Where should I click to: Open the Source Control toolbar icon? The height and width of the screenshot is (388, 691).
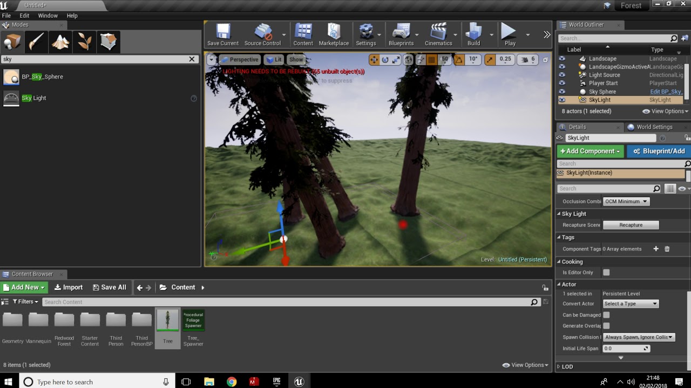[x=262, y=35]
